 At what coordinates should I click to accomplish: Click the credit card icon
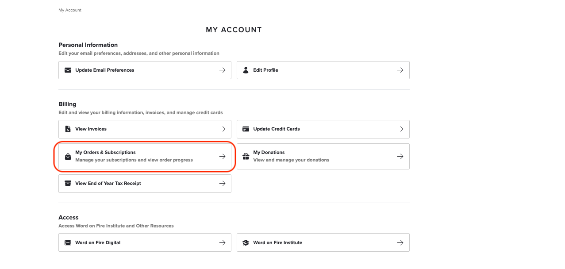click(x=246, y=129)
